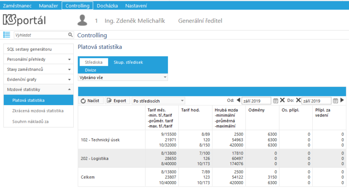Image resolution: width=349 pixels, height=189 pixels.
Task: Open the Po střediscích grouping dropdown
Action: (158, 101)
